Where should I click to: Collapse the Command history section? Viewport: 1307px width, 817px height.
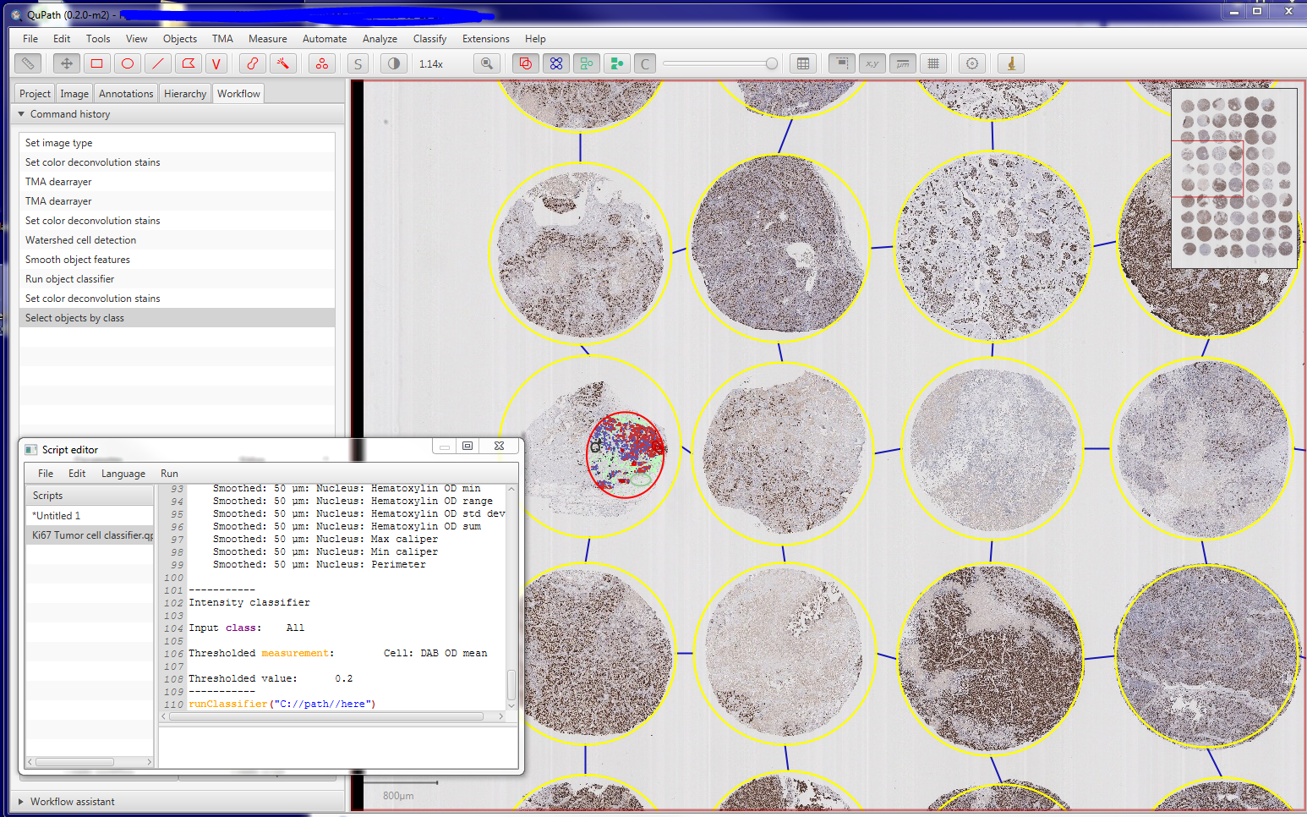pos(21,114)
